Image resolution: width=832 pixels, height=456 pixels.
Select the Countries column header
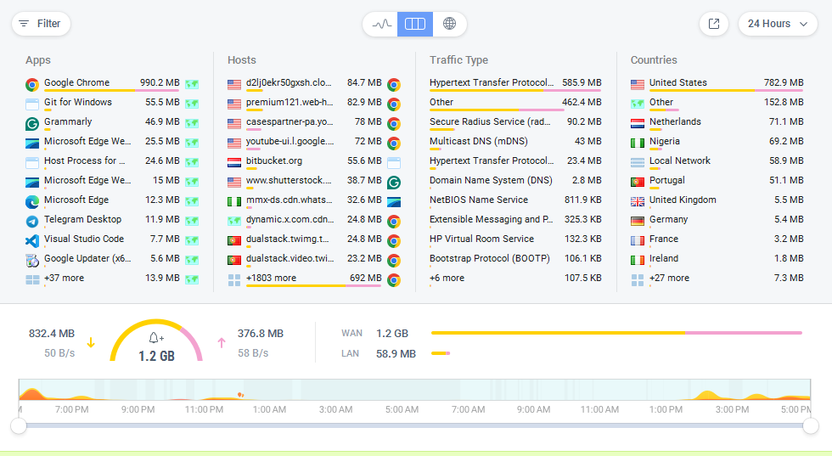pyautogui.click(x=654, y=60)
